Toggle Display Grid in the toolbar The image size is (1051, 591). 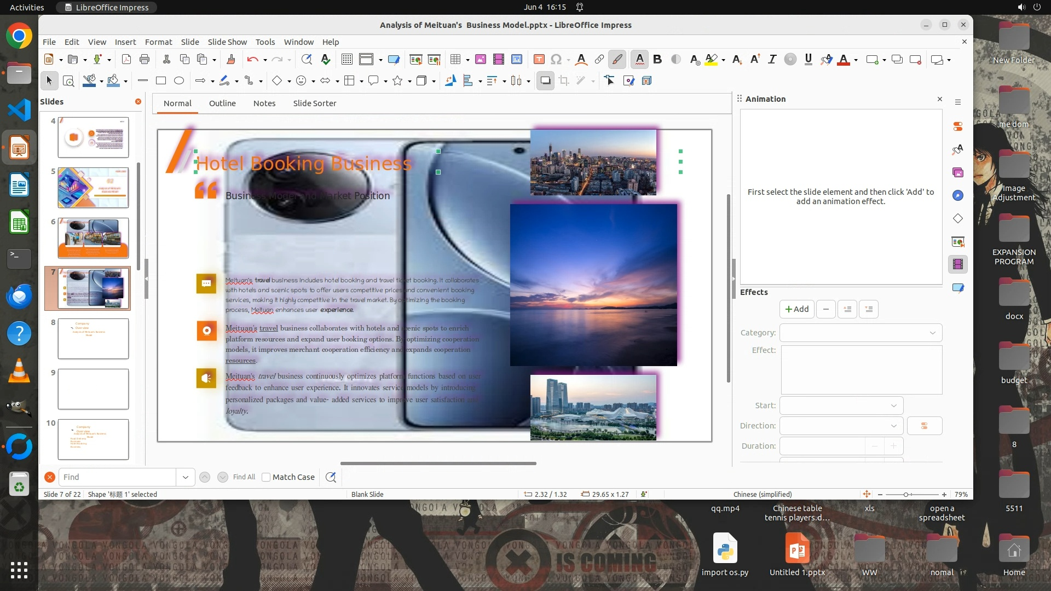point(347,60)
